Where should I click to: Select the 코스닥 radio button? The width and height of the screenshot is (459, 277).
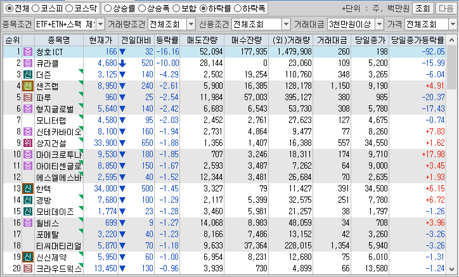[x=69, y=8]
